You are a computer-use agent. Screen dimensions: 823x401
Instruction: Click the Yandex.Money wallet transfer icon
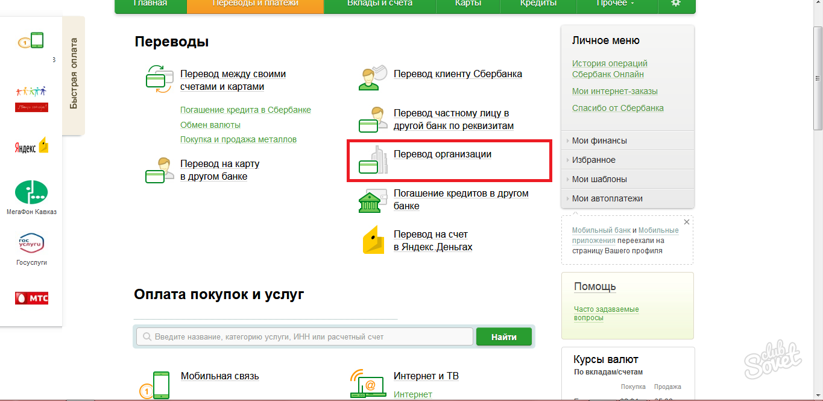[374, 240]
